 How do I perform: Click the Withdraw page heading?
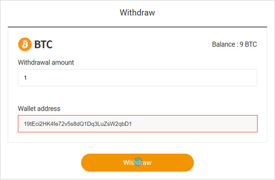click(137, 13)
